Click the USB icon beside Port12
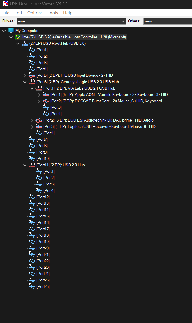 point(32,197)
